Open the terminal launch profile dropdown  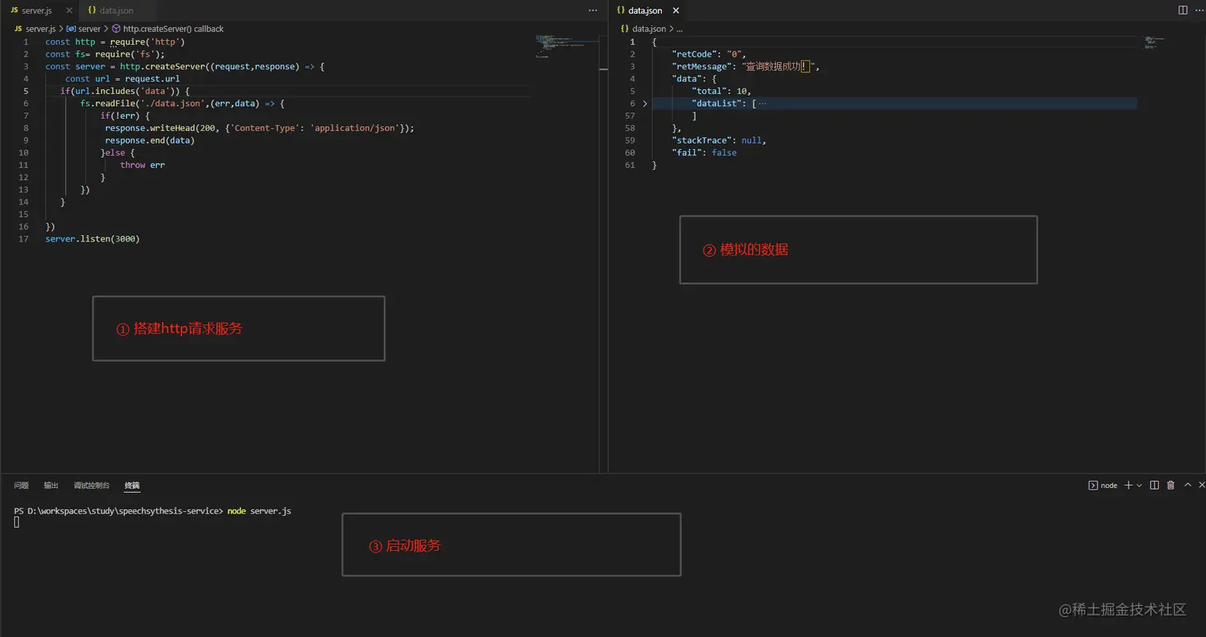(x=1139, y=486)
